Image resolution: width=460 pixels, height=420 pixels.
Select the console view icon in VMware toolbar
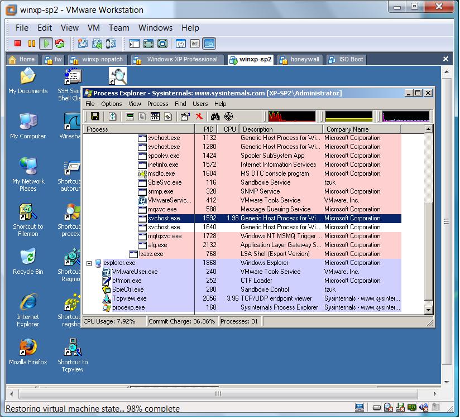pos(209,44)
